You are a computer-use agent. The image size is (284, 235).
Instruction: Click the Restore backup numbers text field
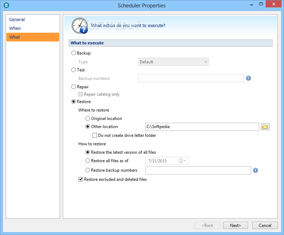pos(198,171)
